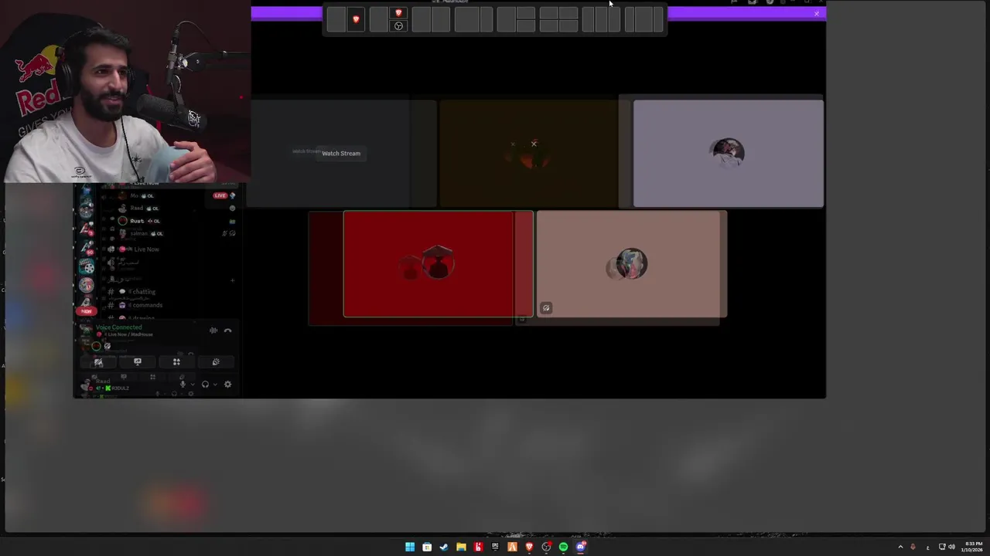Viewport: 990px width, 556px height.
Task: Toggle the camera button in the voice panel
Action: coord(98,361)
